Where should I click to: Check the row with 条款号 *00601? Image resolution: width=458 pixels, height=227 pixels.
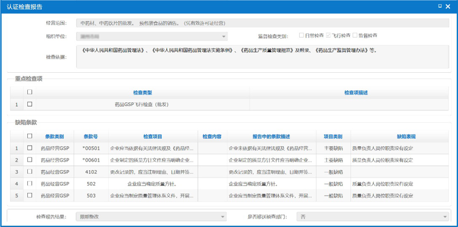[x=30, y=160]
